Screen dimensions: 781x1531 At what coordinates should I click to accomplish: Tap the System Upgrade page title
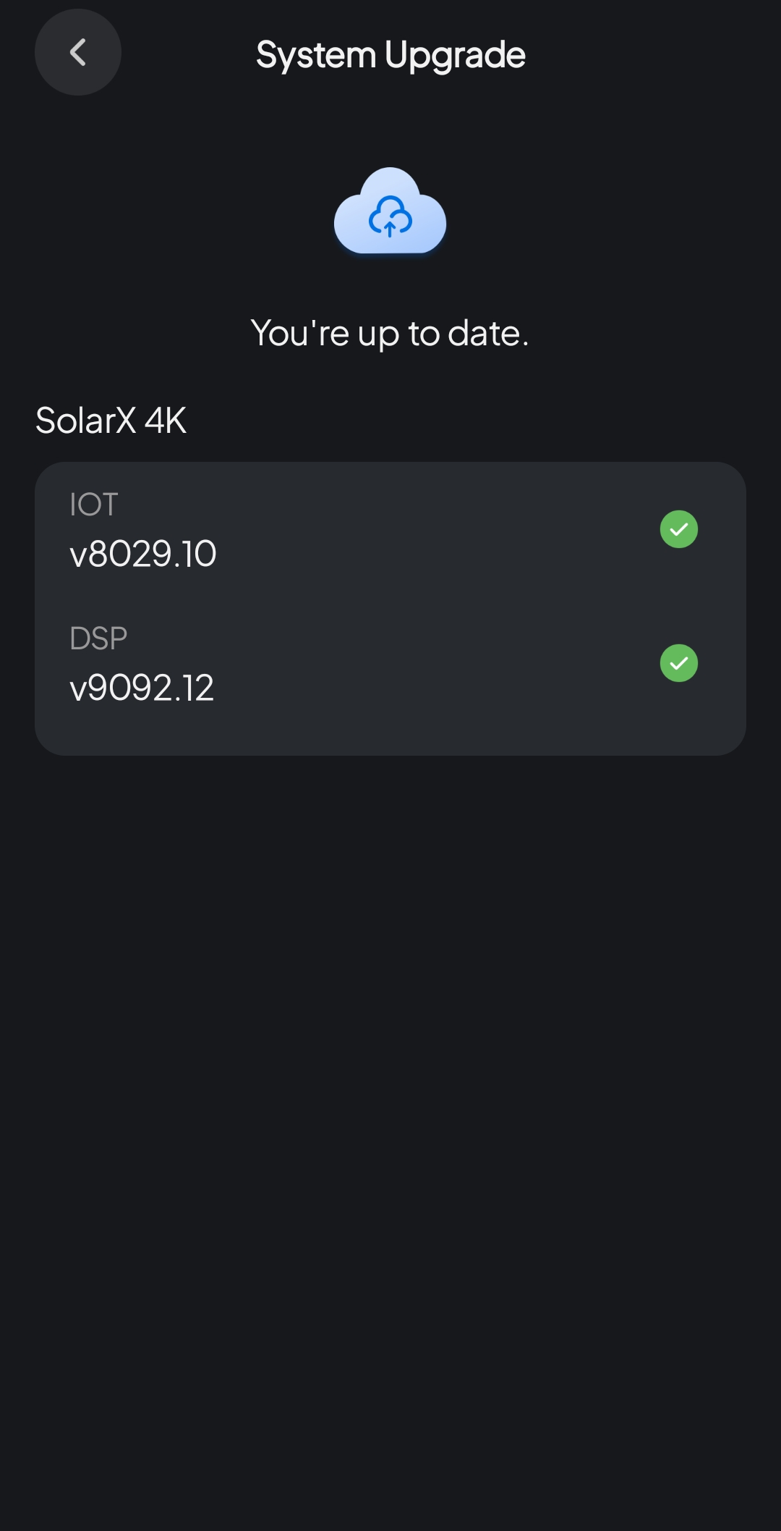[390, 55]
